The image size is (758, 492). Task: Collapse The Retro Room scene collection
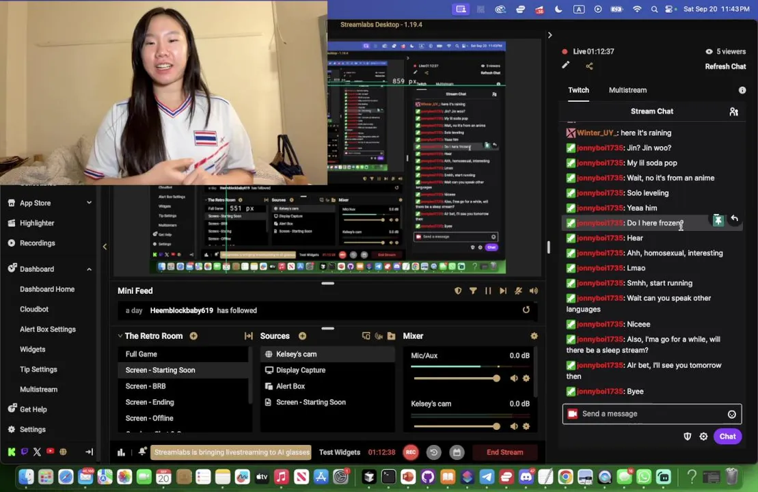[x=120, y=336]
